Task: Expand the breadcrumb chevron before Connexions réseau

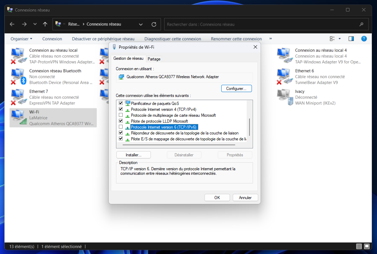Action: click(83, 24)
